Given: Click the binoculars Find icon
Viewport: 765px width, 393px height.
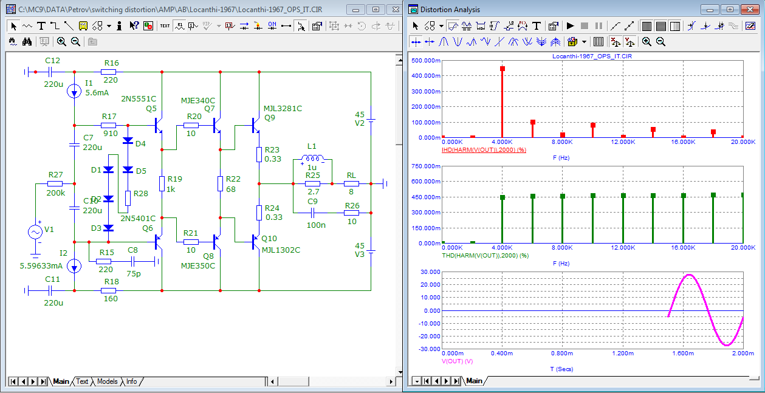Looking at the screenshot, I should [x=27, y=42].
